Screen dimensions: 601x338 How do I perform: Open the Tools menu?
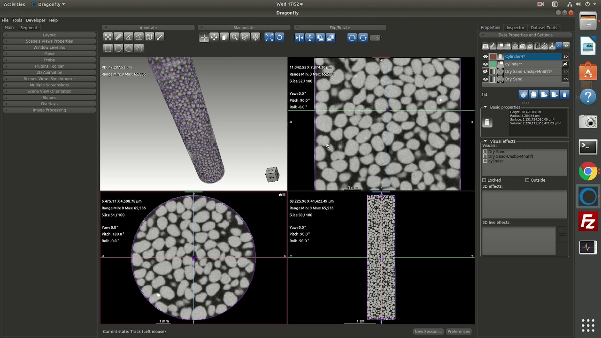tap(17, 20)
